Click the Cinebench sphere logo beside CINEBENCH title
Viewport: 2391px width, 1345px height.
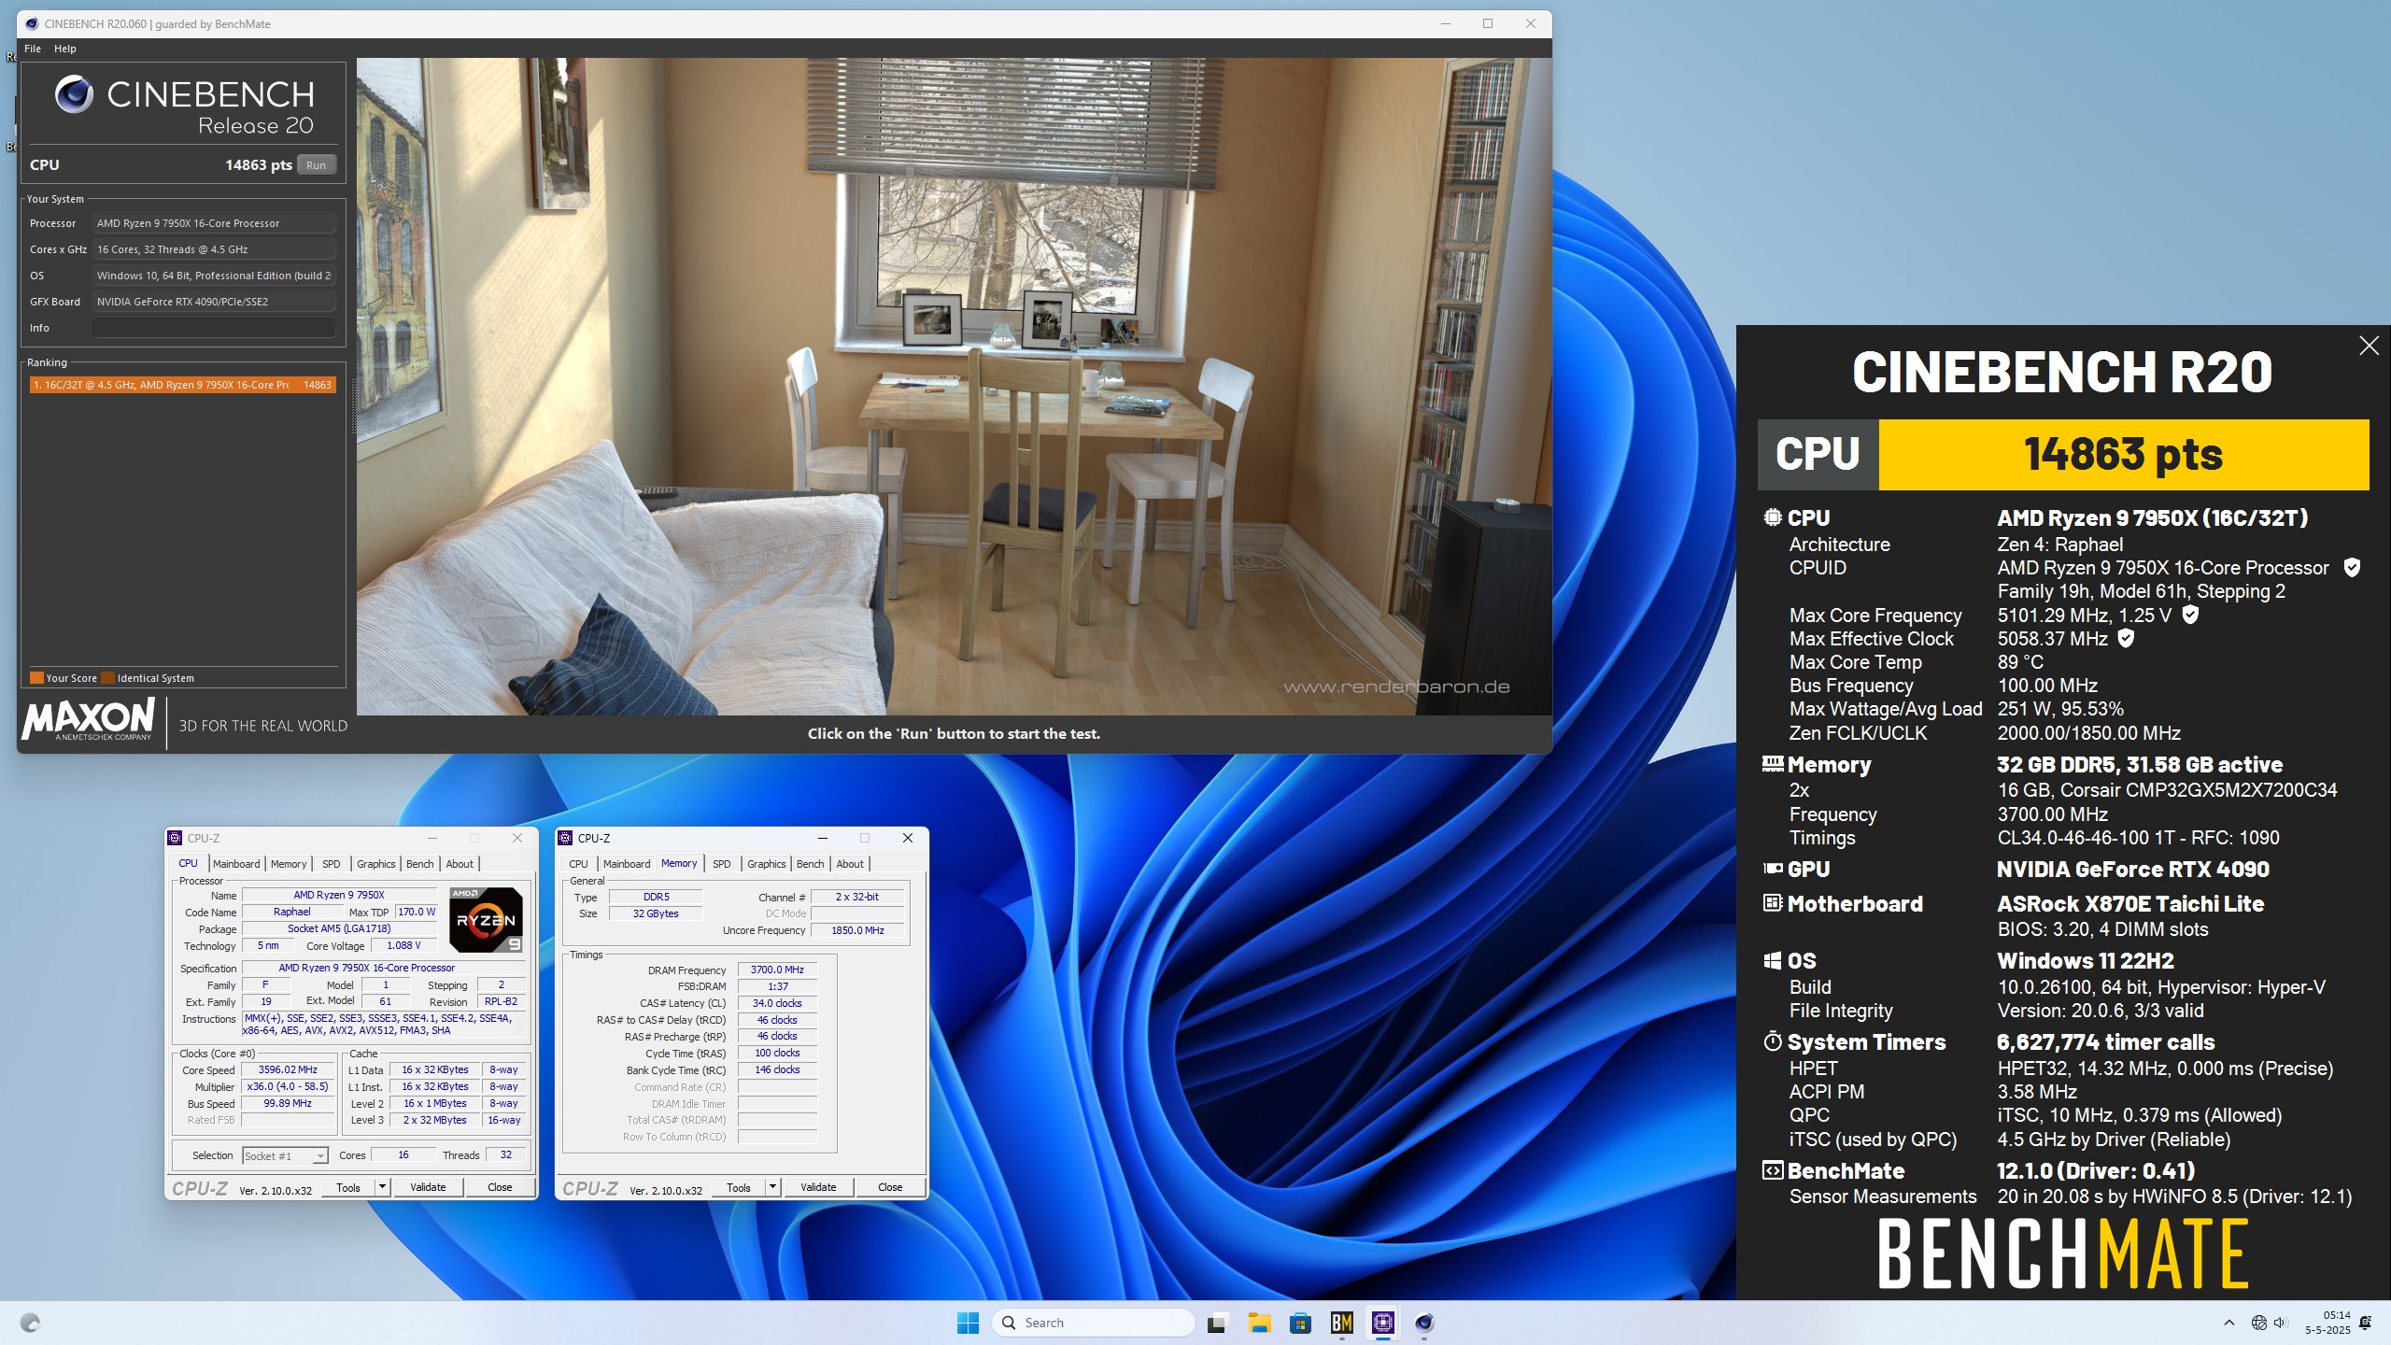tap(75, 94)
